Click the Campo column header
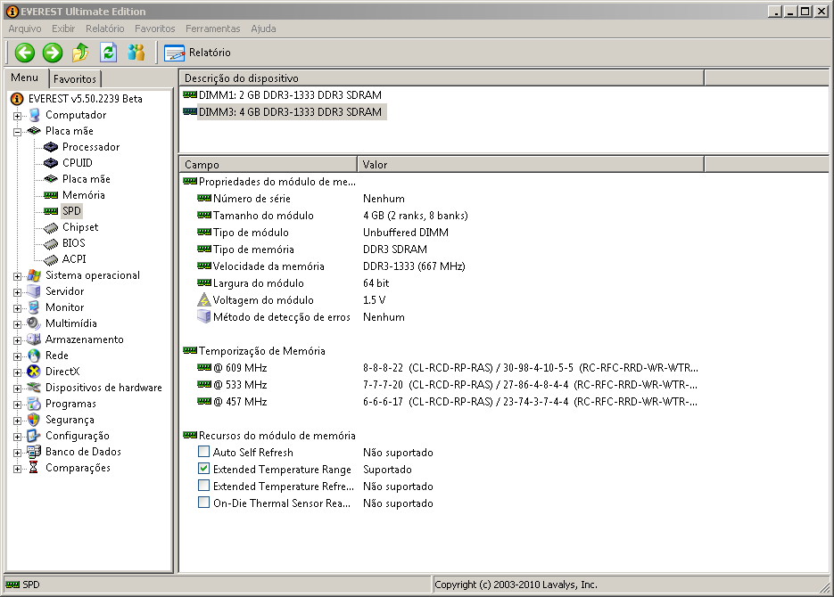834x597 pixels. pos(268,165)
